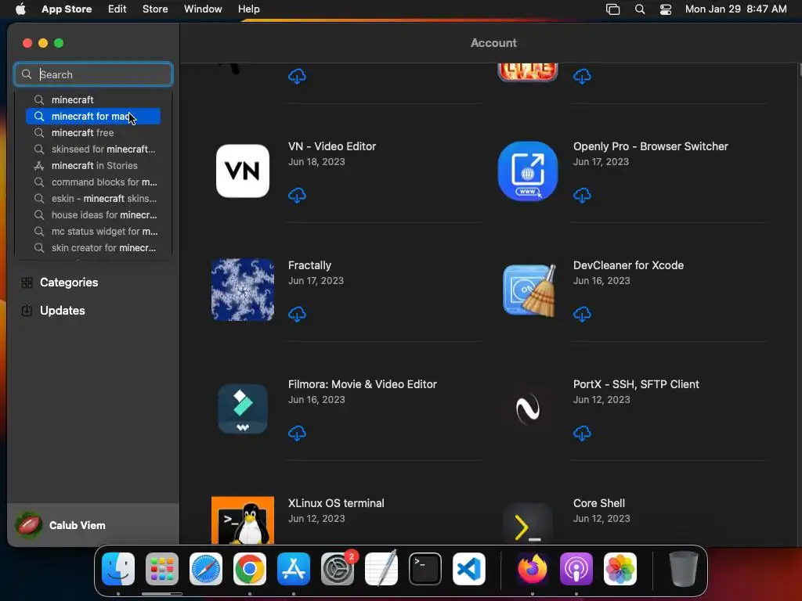This screenshot has height=601, width=802.
Task: Choose 'minecraft free' suggestion
Action: tap(93, 133)
